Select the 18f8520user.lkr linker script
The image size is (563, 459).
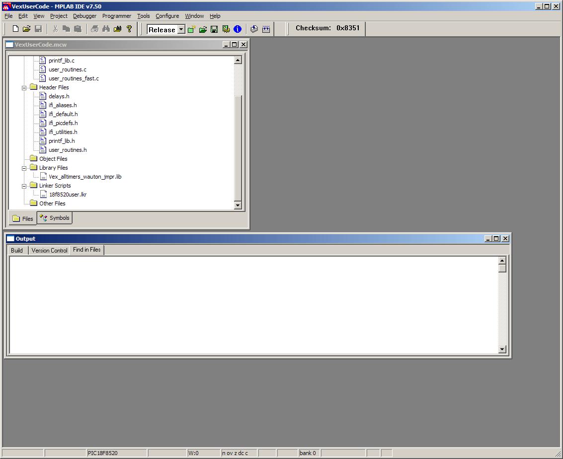tap(68, 194)
